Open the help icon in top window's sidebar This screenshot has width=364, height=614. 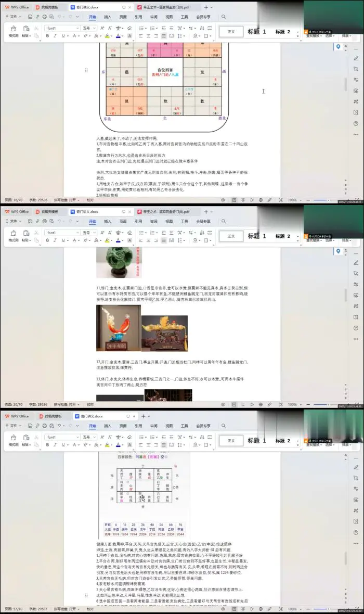tap(356, 123)
